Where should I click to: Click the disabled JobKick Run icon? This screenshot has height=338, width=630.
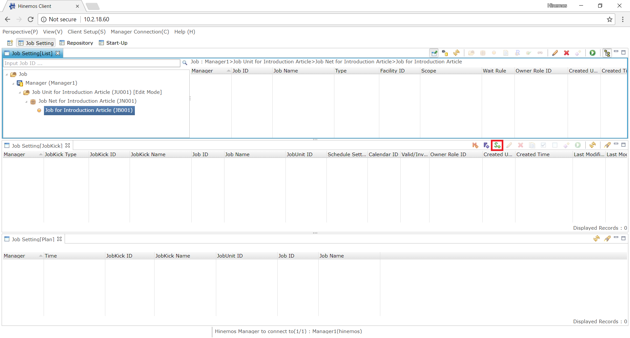578,145
